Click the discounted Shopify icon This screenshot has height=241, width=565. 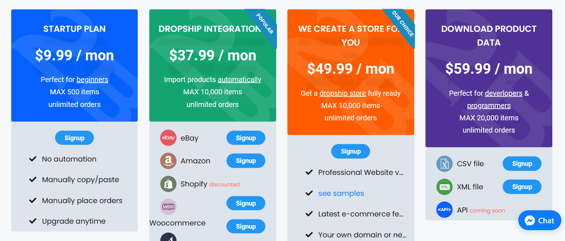[168, 184]
